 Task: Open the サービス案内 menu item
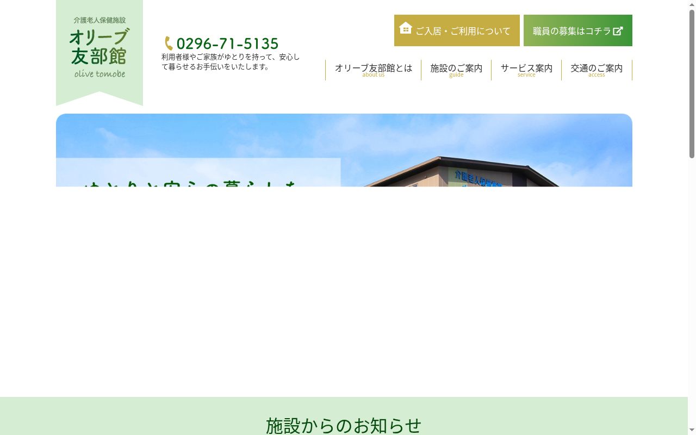(x=526, y=70)
